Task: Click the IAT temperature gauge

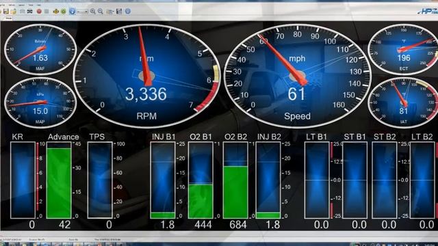Action: (x=403, y=102)
